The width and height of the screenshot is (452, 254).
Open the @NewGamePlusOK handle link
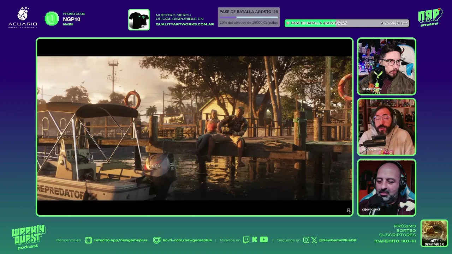(x=338, y=240)
